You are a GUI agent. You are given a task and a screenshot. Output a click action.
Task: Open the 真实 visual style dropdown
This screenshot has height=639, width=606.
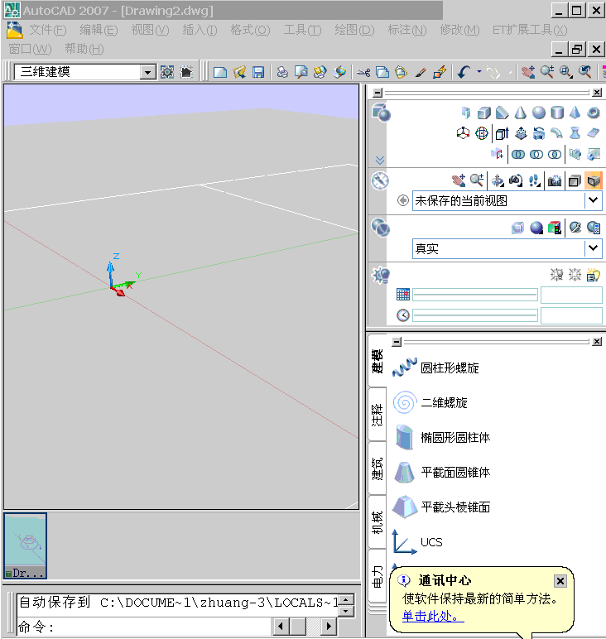click(593, 247)
